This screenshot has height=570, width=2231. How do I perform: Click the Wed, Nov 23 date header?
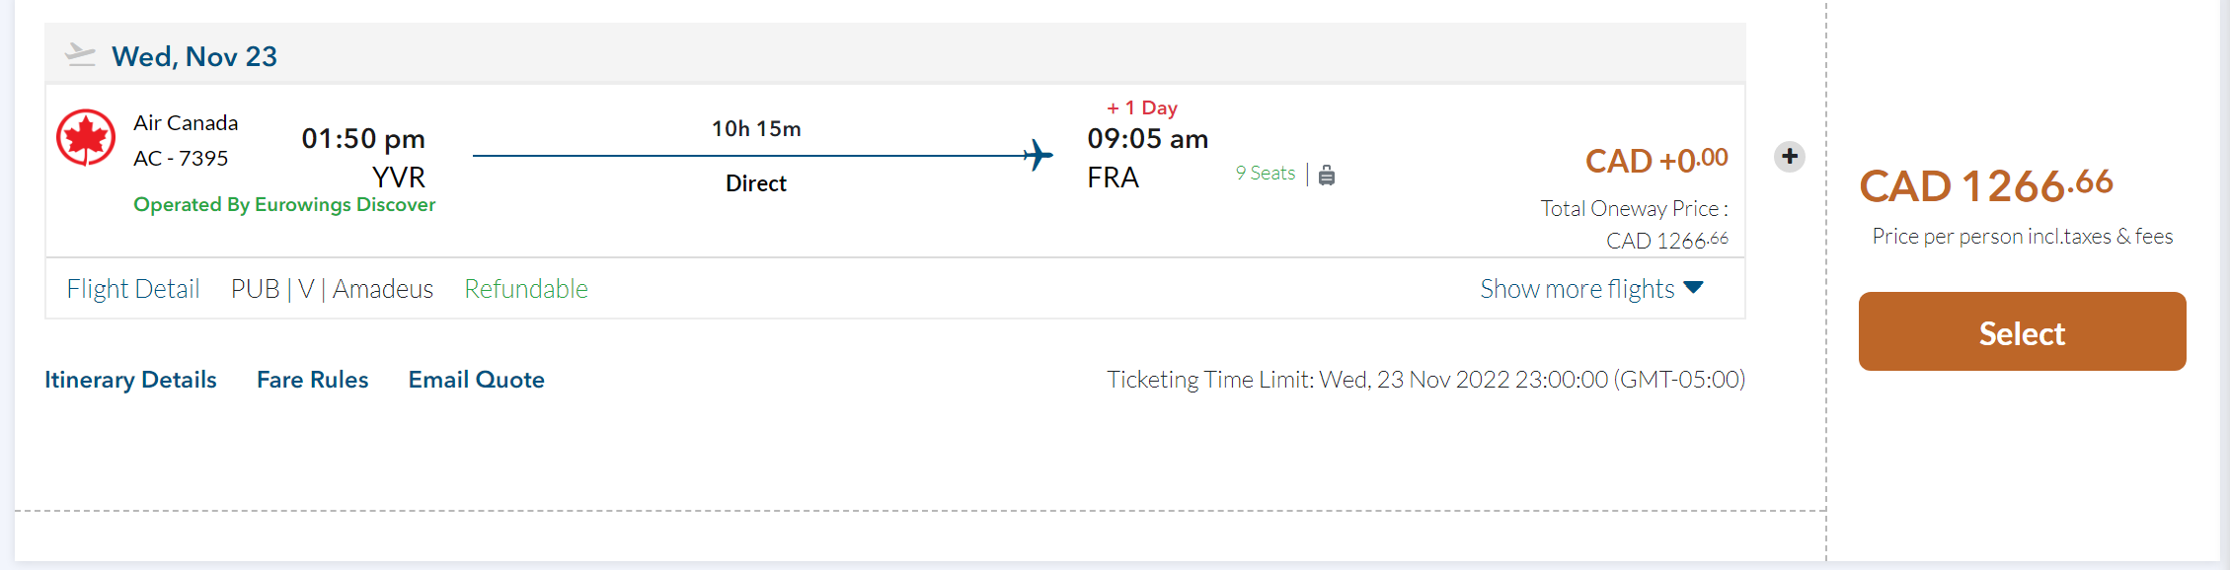click(x=194, y=56)
